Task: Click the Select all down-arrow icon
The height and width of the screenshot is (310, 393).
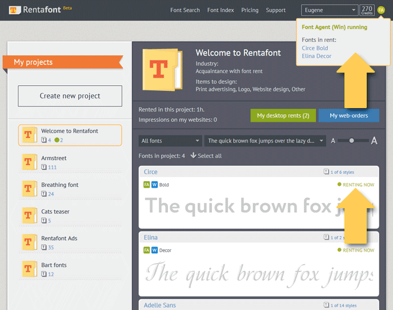Action: click(x=193, y=156)
